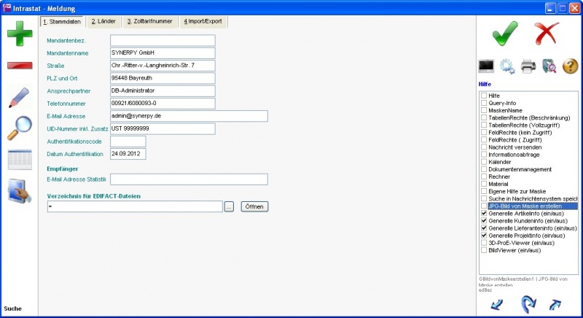Click the black monitor icon
The height and width of the screenshot is (318, 583).
[486, 66]
